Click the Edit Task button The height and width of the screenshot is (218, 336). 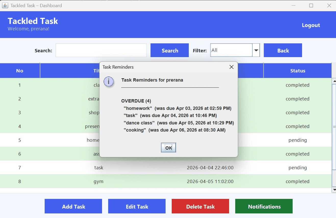[137, 206]
